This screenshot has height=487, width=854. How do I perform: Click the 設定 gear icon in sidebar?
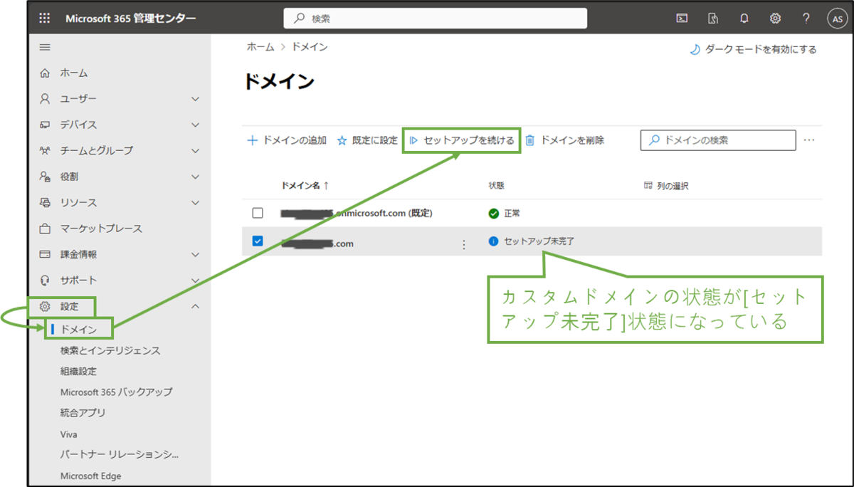click(45, 307)
